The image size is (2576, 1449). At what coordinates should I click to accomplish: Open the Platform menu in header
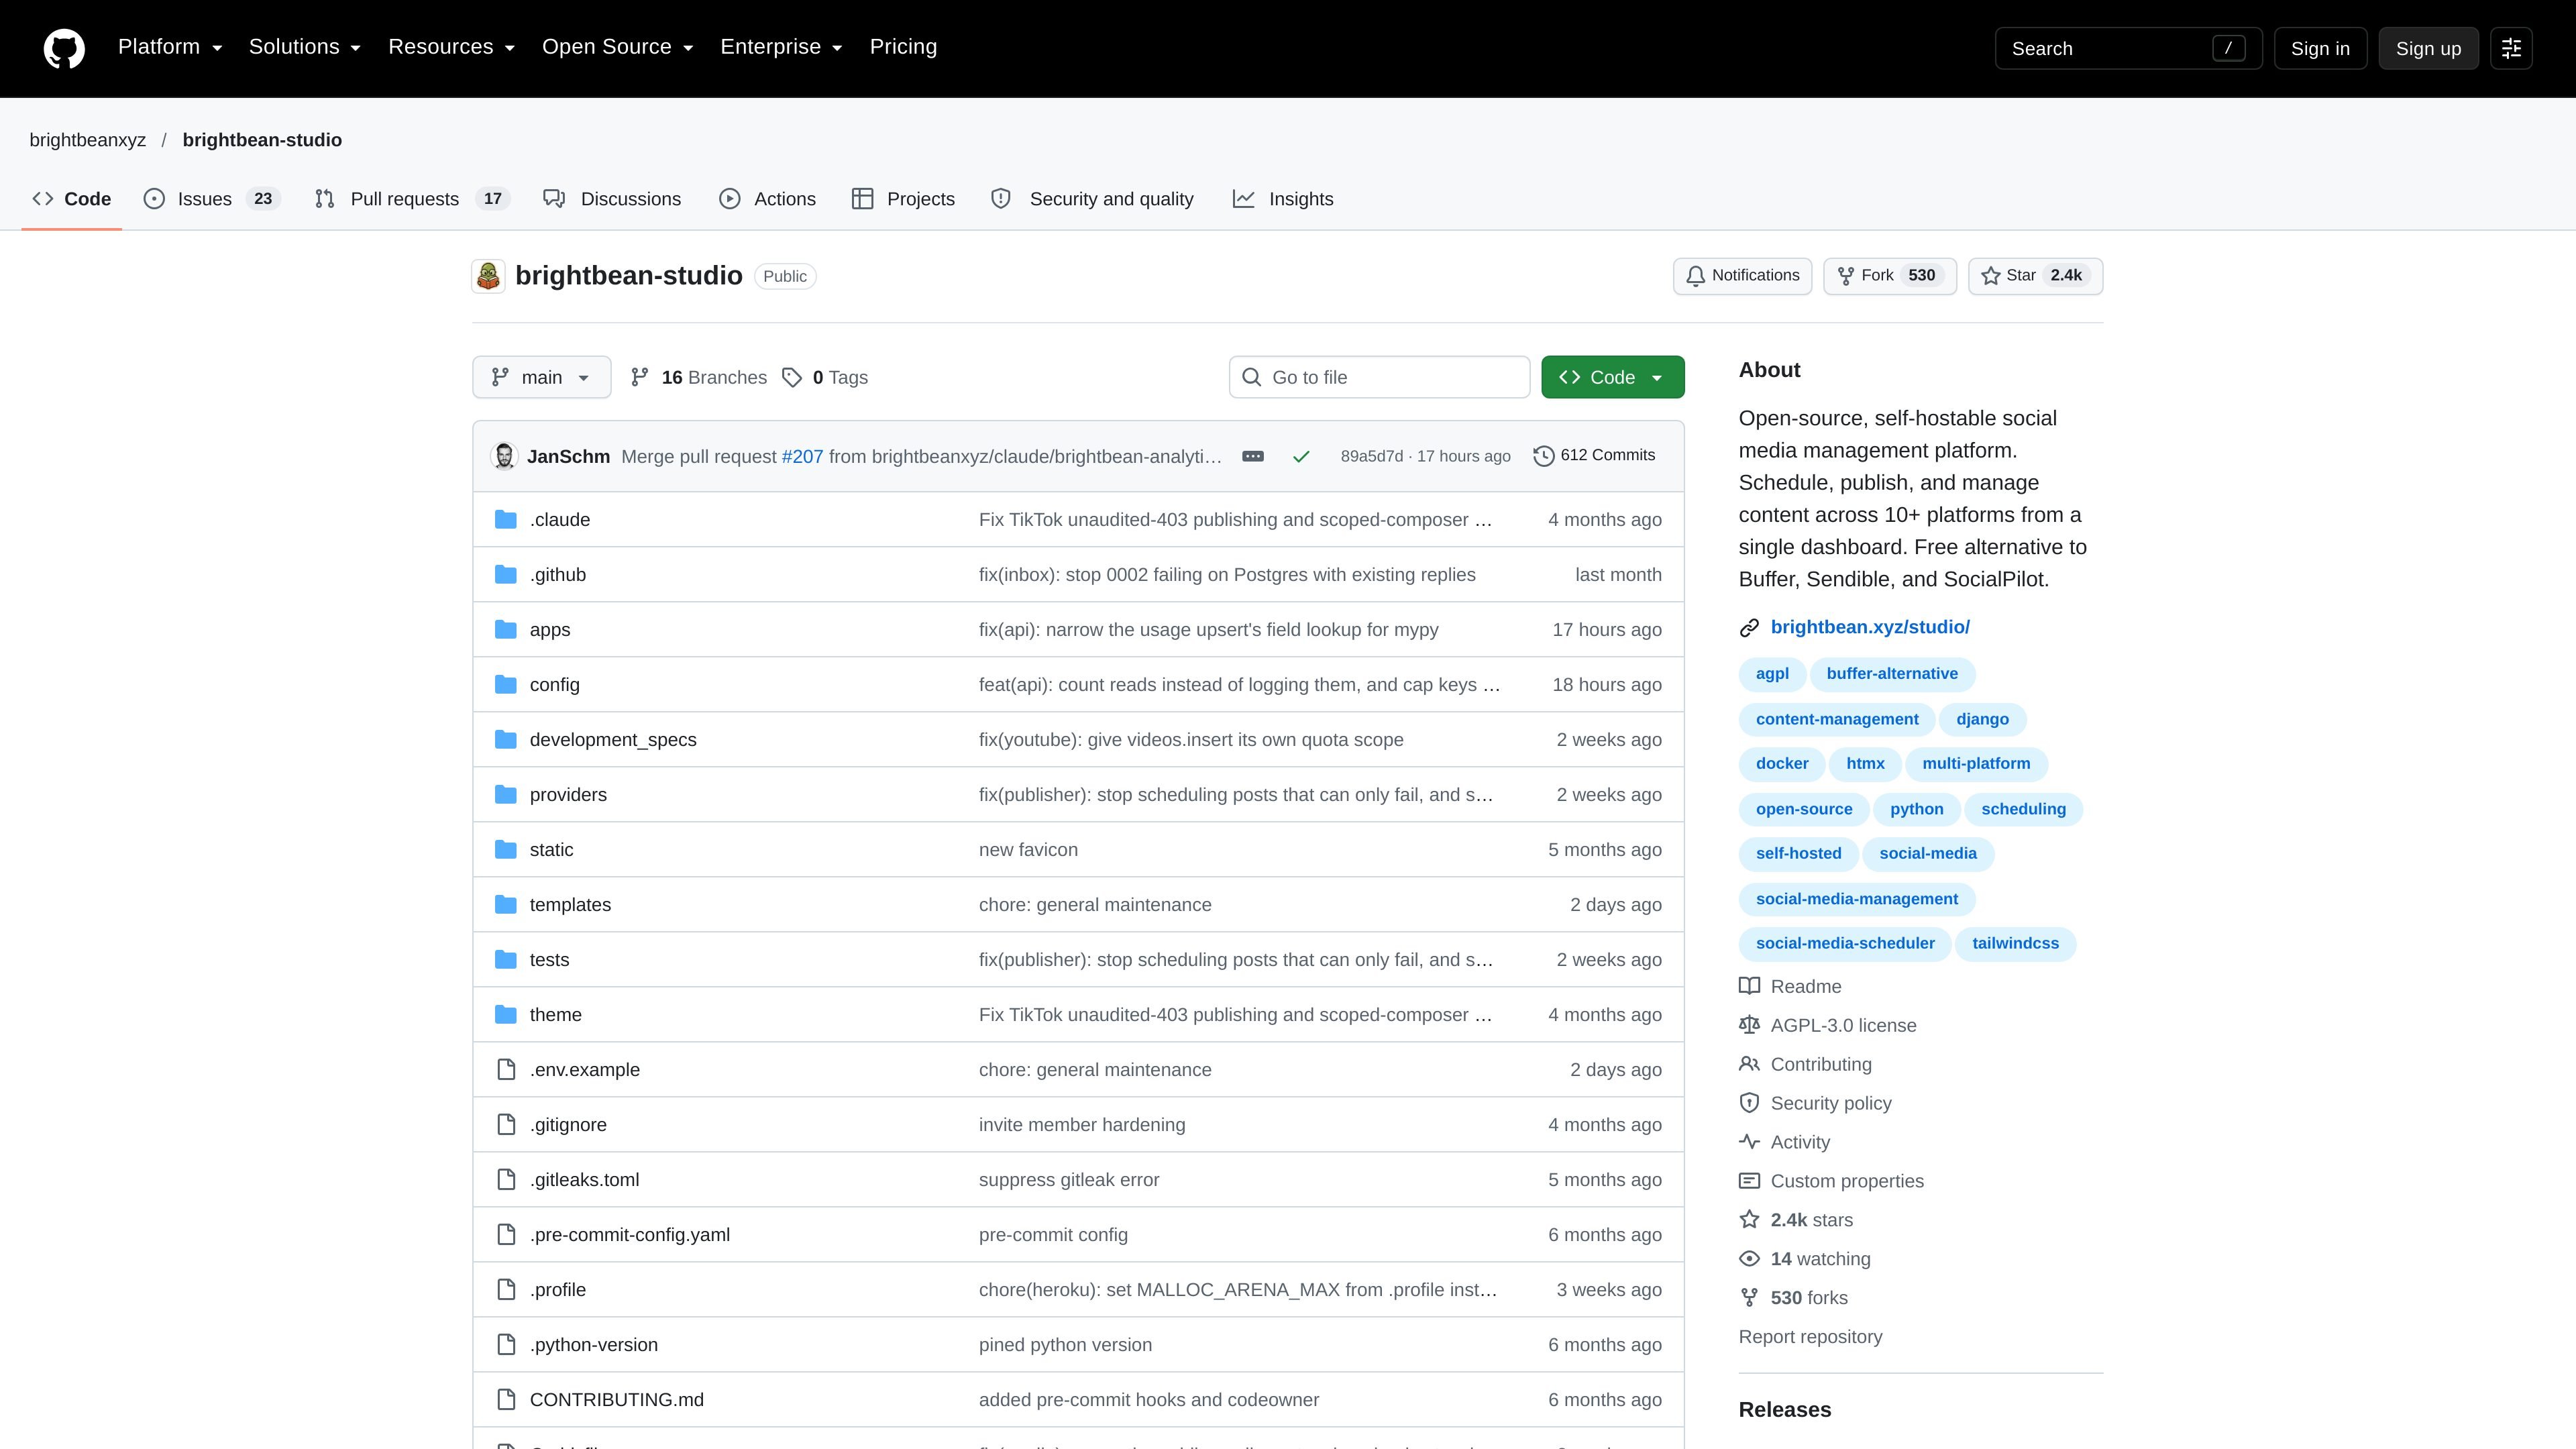coord(170,47)
